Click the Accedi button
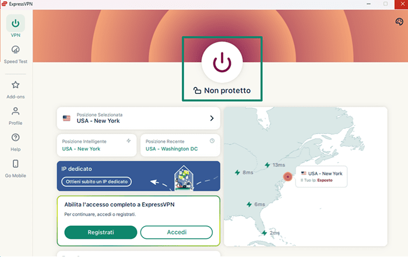This screenshot has height=257, width=408. (x=177, y=232)
